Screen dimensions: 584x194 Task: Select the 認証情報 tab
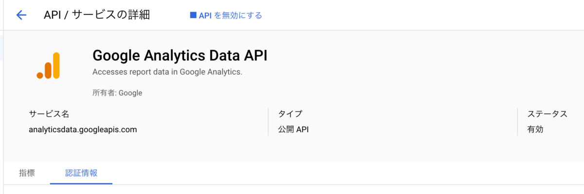[x=81, y=173]
